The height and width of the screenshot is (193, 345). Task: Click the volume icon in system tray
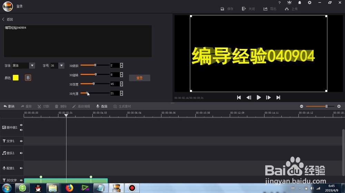pyautogui.click(x=312, y=188)
